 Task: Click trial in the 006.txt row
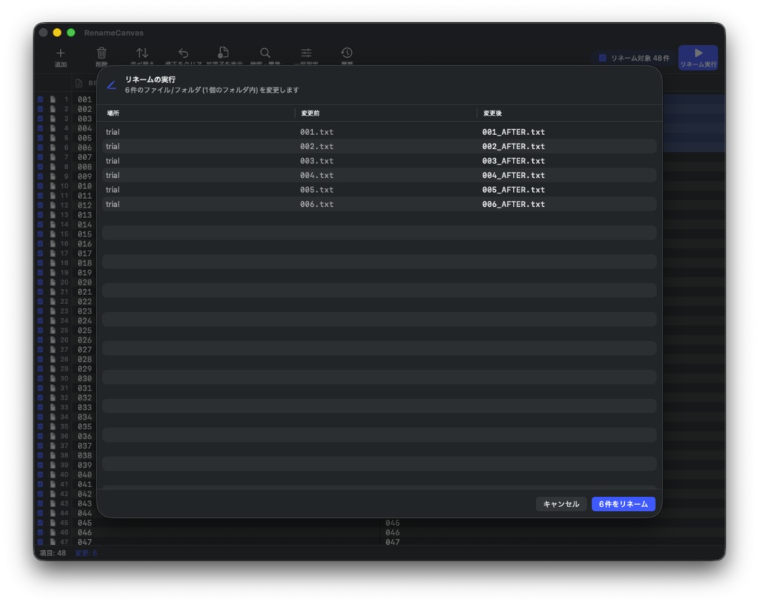pos(113,204)
